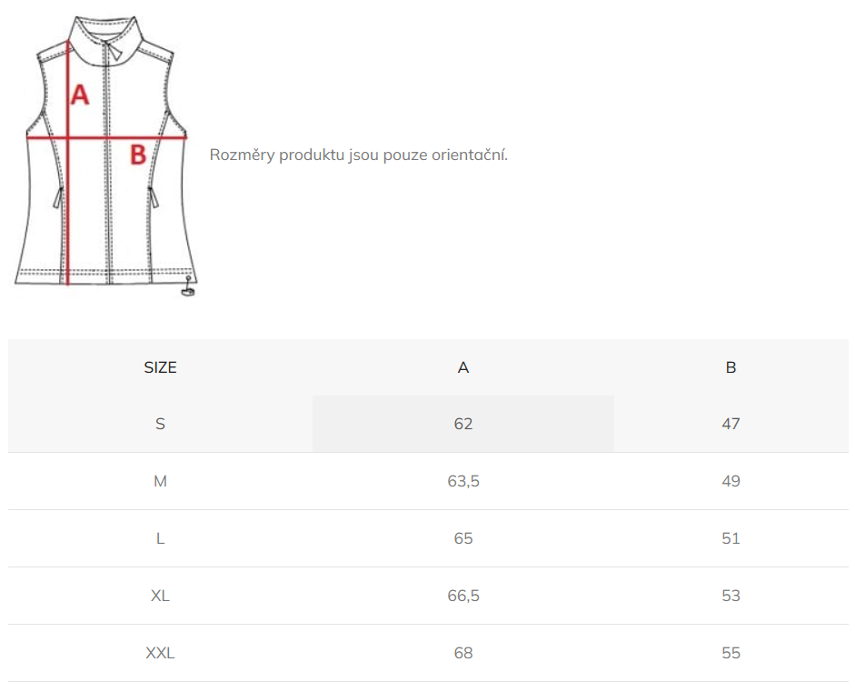Click the 66,5 length value
Image resolution: width=855 pixels, height=692 pixels.
pyautogui.click(x=463, y=596)
